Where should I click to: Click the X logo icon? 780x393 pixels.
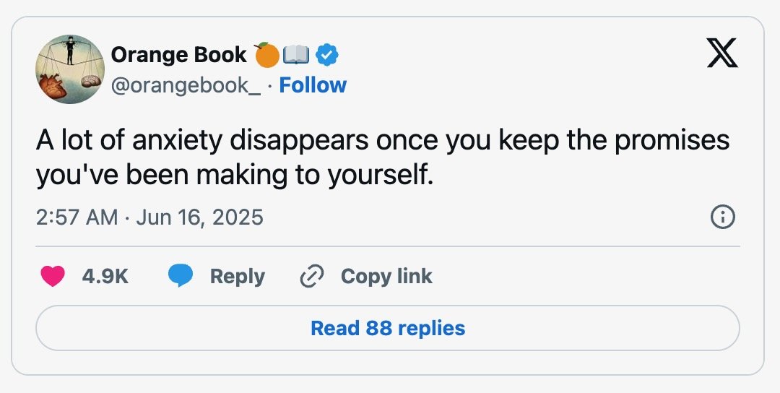[x=722, y=53]
